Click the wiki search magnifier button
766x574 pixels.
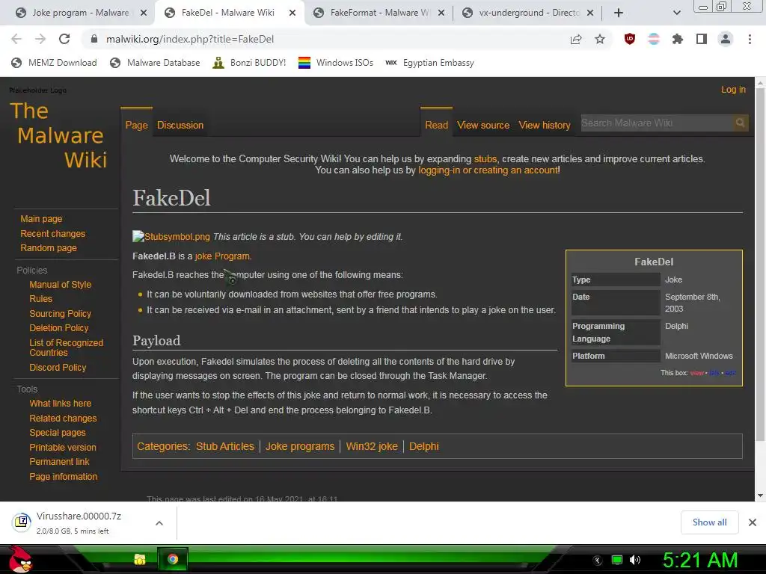coord(740,123)
